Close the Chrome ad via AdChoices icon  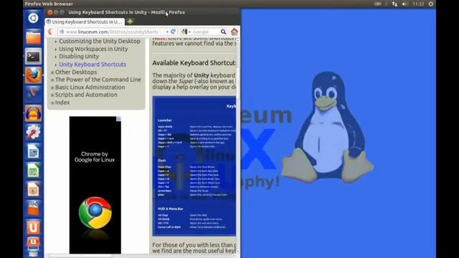click(118, 118)
